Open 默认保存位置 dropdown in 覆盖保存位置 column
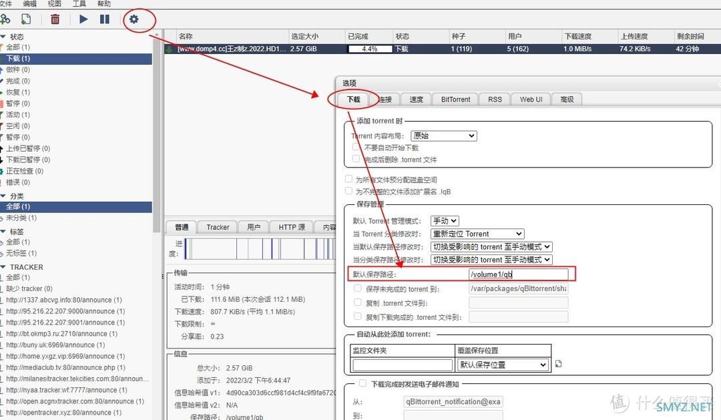 tap(503, 365)
